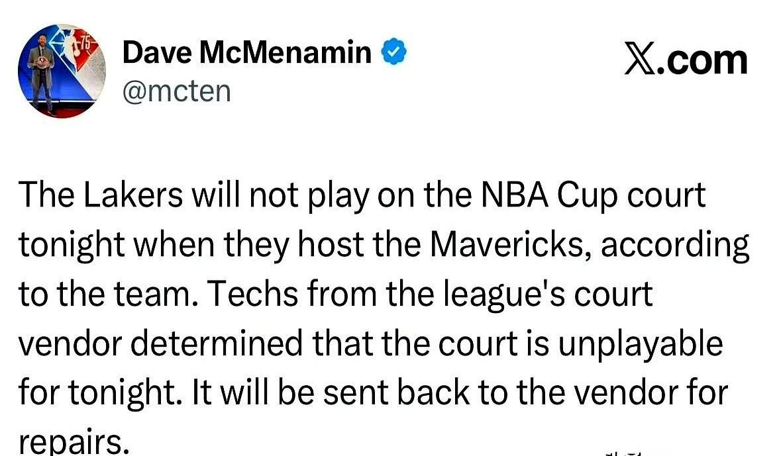Screen dimensions: 781x456
Task: Click the person standing in avatar photo
Action: [42, 73]
